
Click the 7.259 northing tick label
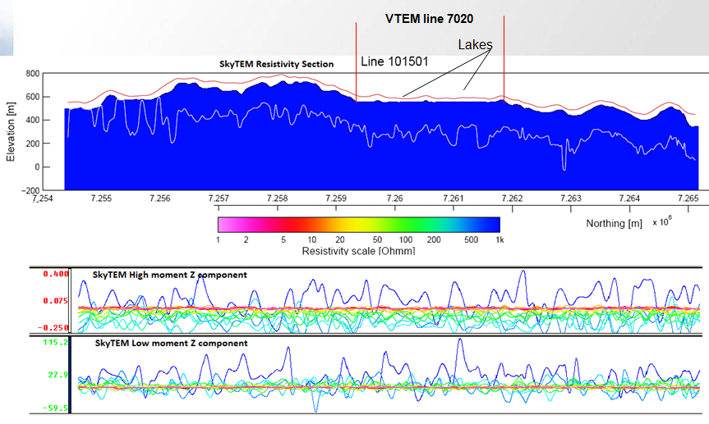pos(336,198)
